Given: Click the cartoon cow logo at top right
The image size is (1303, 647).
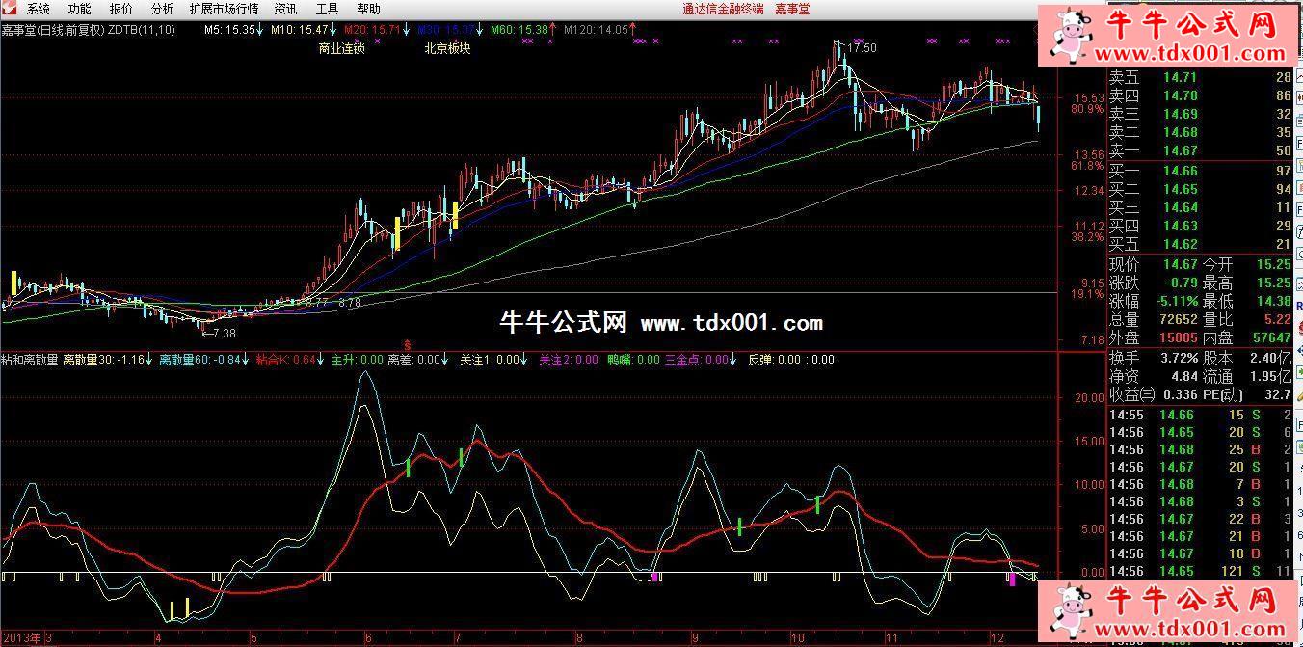Looking at the screenshot, I should coord(1070,35).
